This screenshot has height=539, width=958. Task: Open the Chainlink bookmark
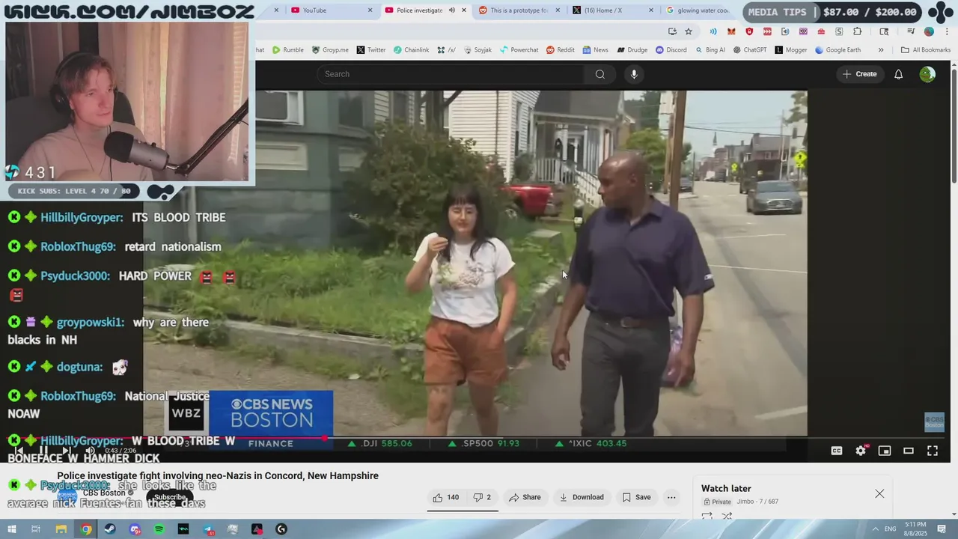pos(412,50)
